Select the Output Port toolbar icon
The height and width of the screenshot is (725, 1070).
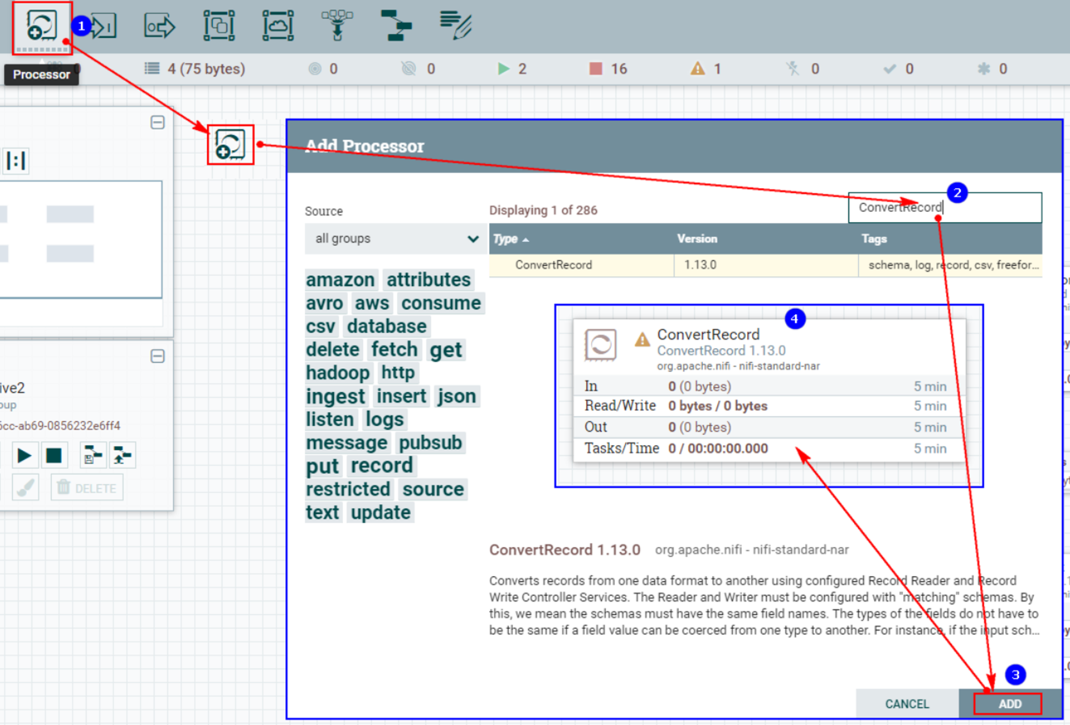point(159,26)
